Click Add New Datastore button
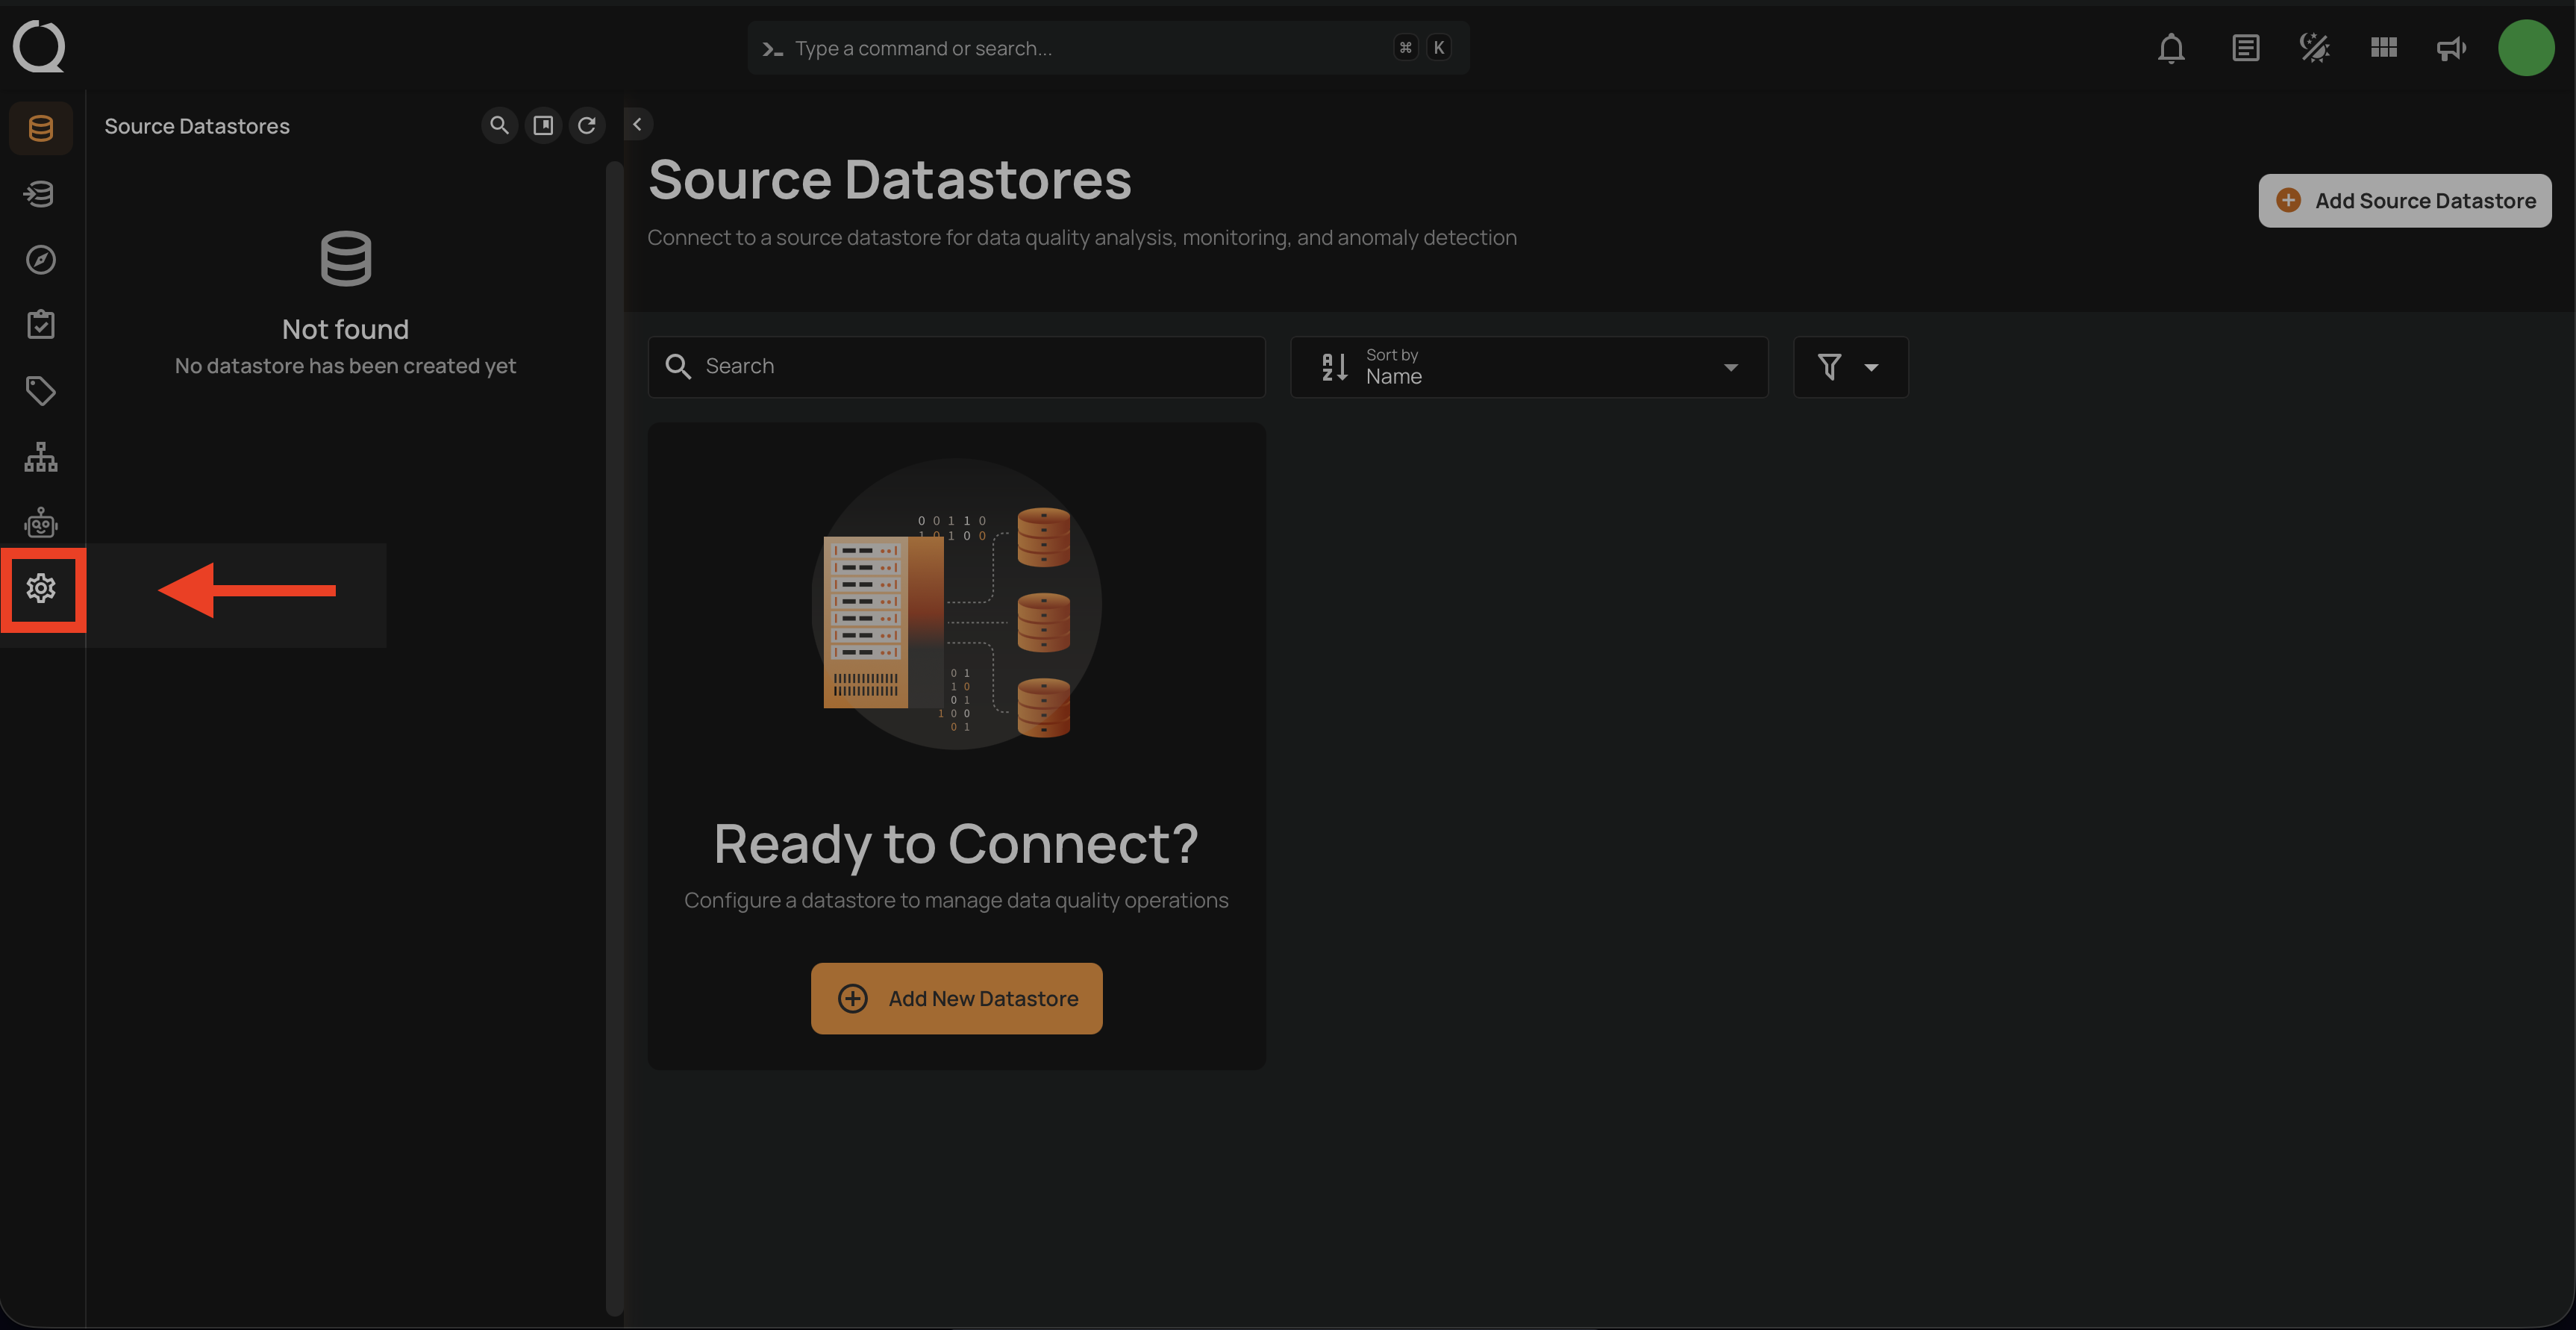The width and height of the screenshot is (2576, 1330). point(956,998)
